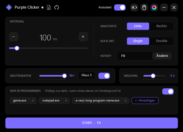Screen dimensions: 183x132
Task: Decrease interval with minus button
Action: click(x=14, y=37)
